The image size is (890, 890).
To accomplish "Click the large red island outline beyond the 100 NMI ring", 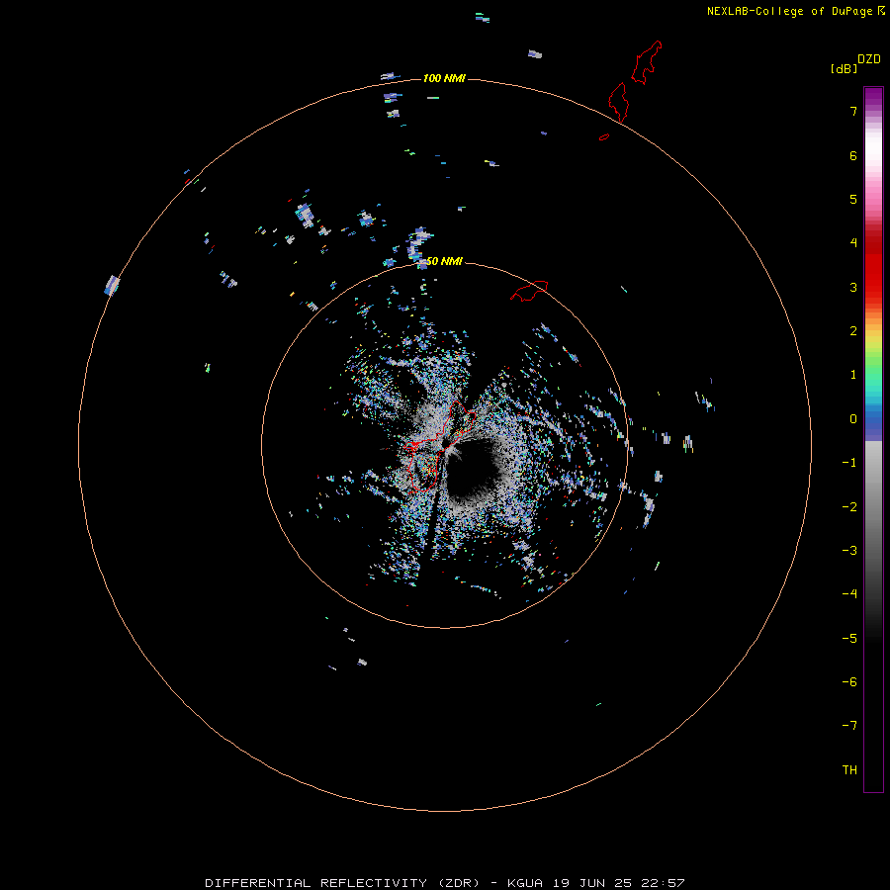I will [x=647, y=62].
